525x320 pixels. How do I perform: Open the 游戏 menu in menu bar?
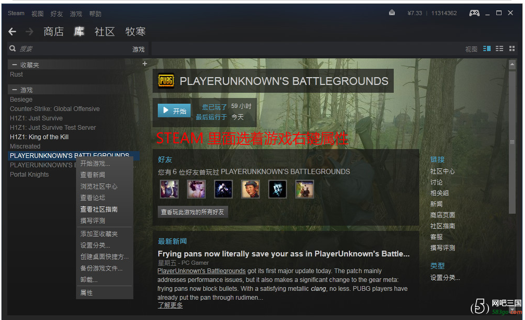[76, 14]
